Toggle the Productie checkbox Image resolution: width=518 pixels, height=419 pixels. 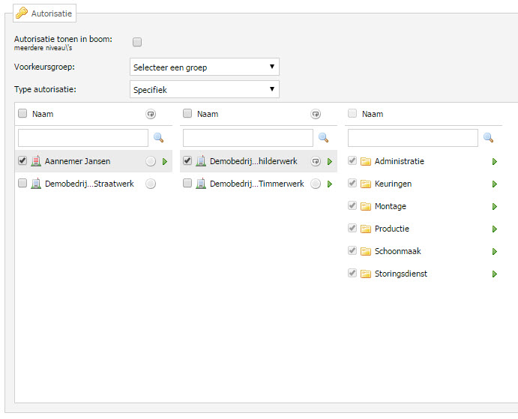(x=352, y=228)
